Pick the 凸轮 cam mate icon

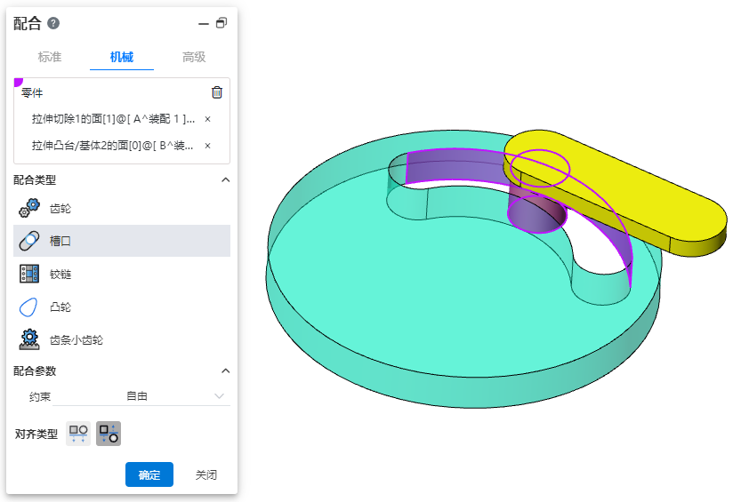pos(29,307)
